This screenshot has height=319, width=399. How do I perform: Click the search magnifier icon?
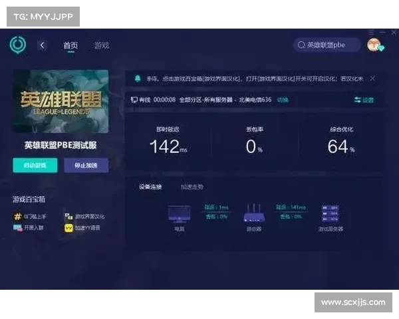[x=301, y=45]
